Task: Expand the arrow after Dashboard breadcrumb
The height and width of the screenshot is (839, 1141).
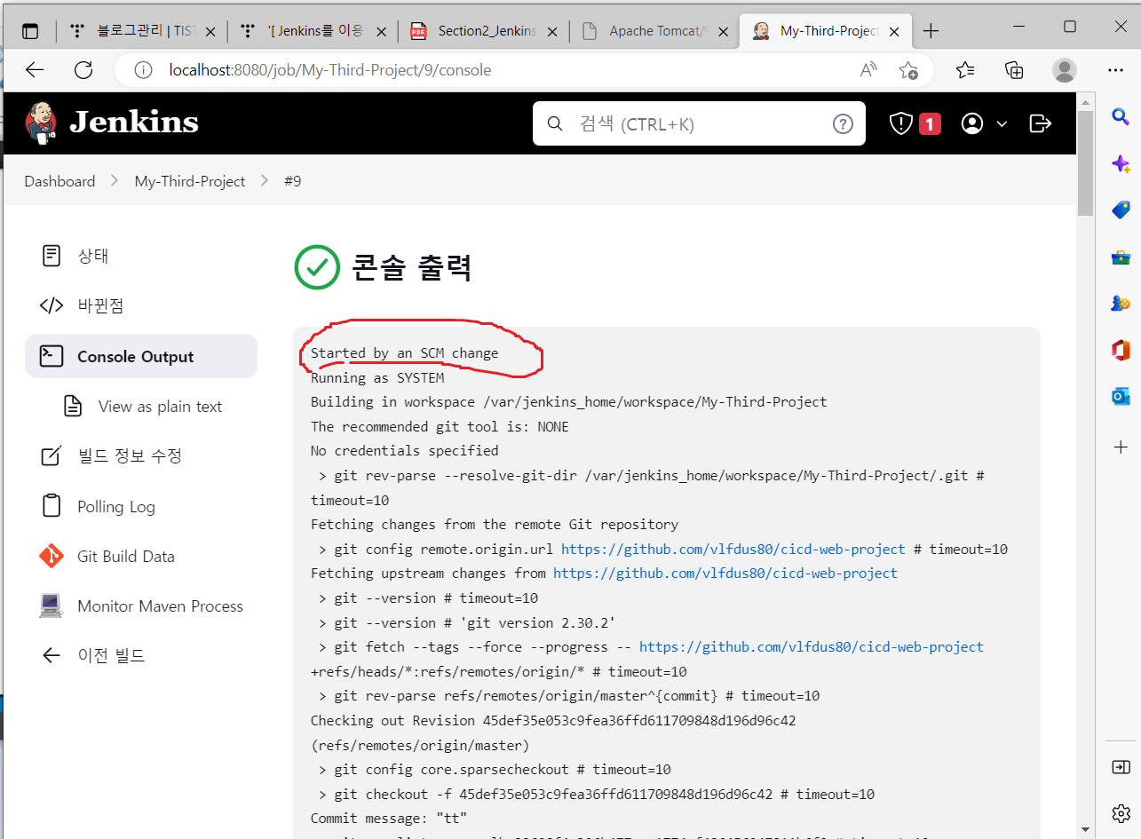Action: click(115, 181)
